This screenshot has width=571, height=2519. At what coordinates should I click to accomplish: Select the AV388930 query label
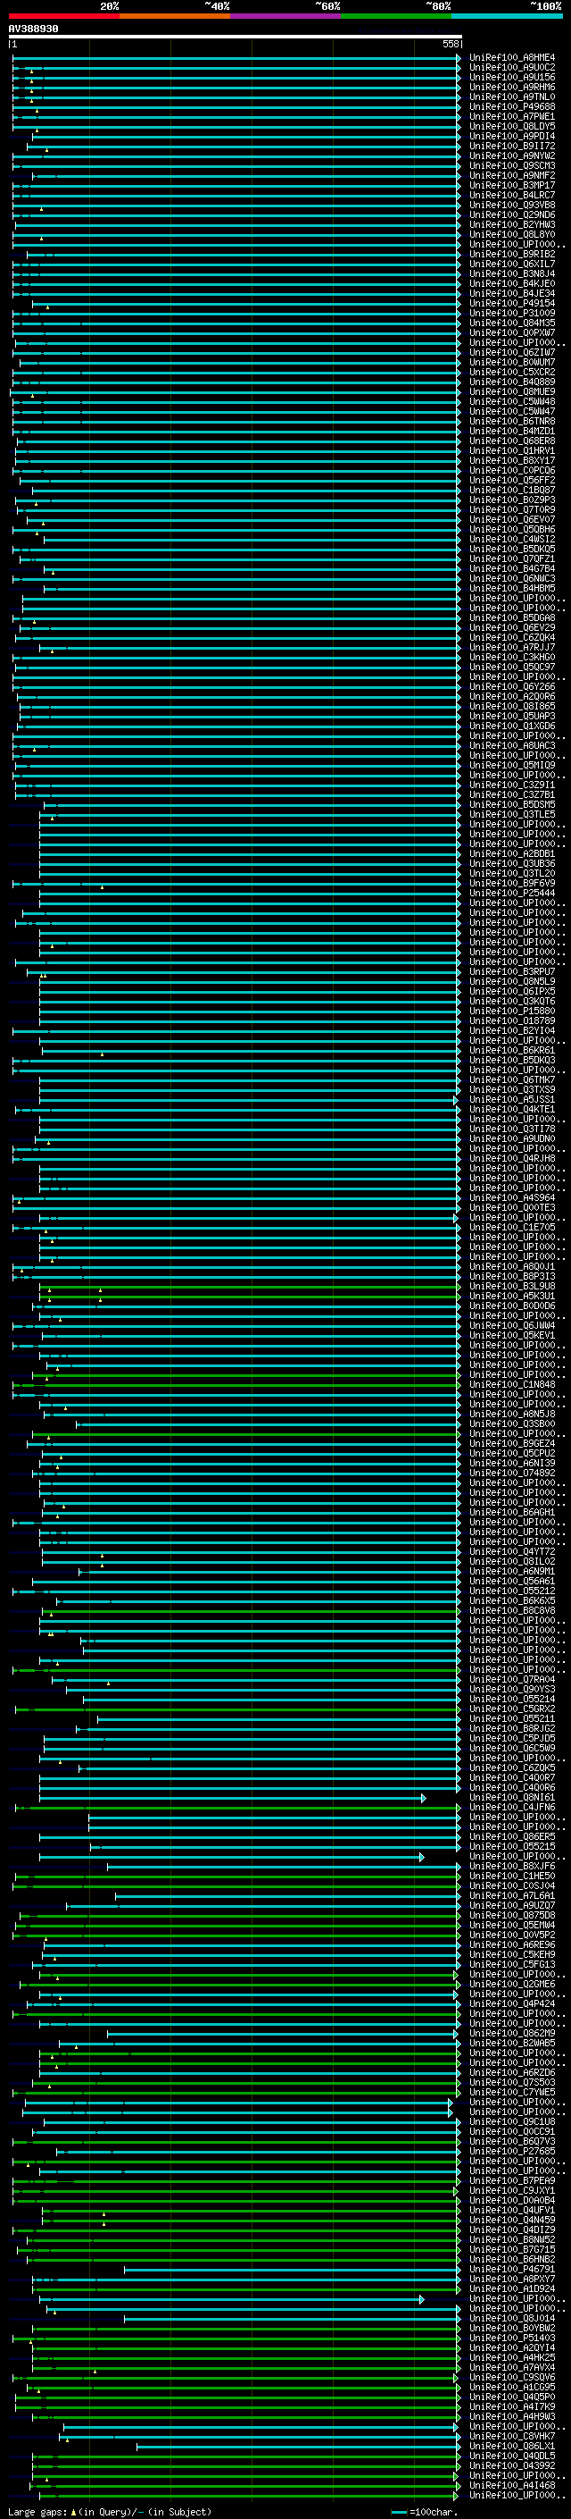33,29
